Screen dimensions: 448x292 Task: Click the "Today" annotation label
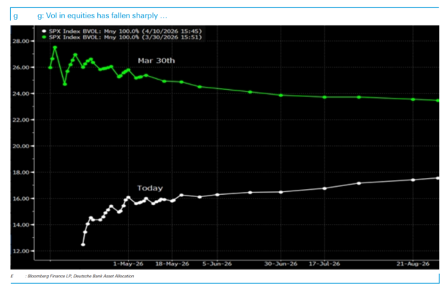point(150,188)
